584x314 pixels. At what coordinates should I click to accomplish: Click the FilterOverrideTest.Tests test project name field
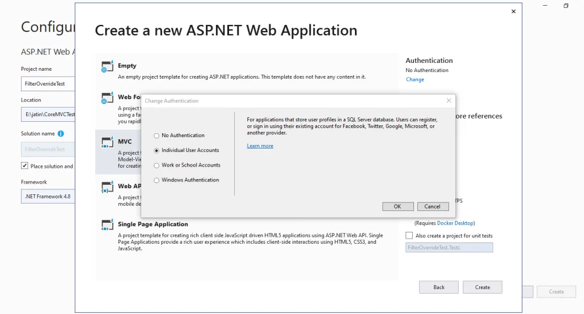coord(449,247)
